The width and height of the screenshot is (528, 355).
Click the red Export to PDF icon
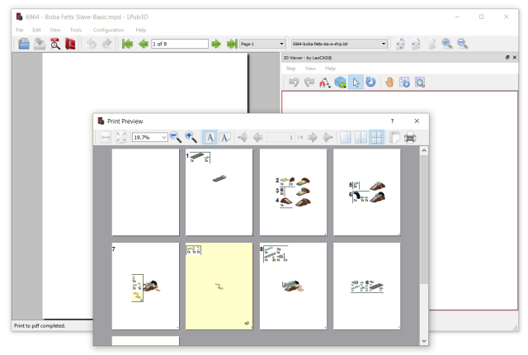coord(70,44)
